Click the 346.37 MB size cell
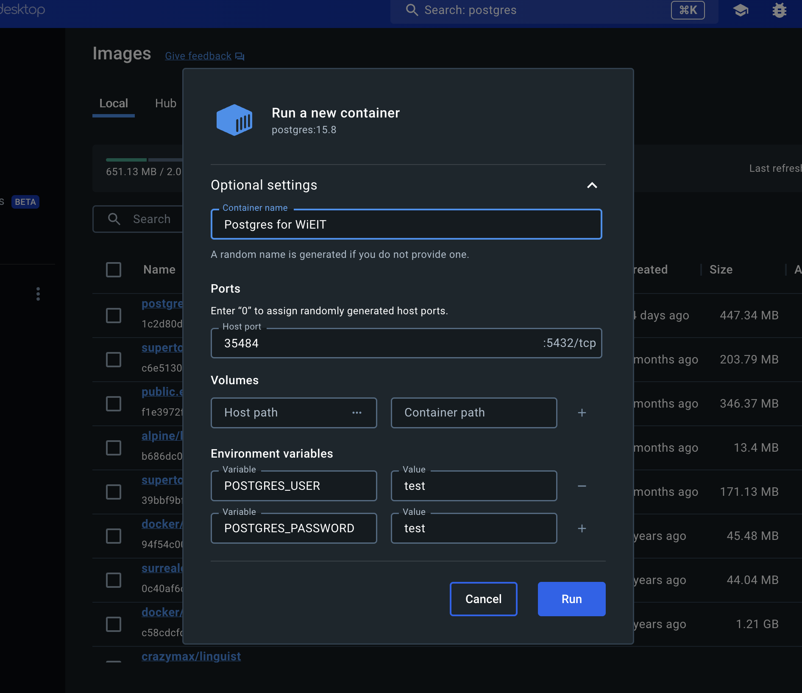Image resolution: width=802 pixels, height=693 pixels. (749, 404)
